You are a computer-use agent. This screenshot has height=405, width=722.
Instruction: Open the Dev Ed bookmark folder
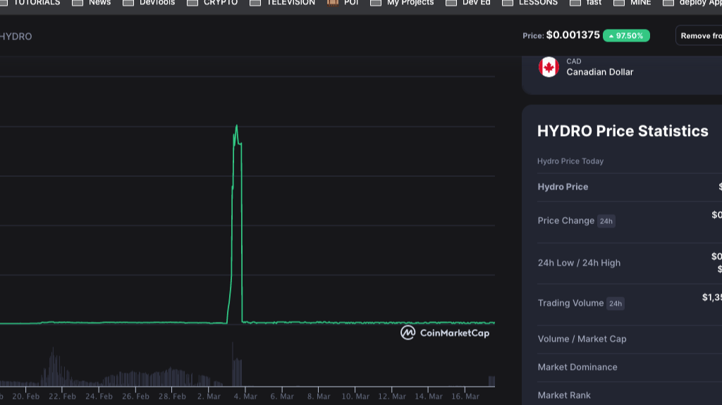[x=468, y=3]
